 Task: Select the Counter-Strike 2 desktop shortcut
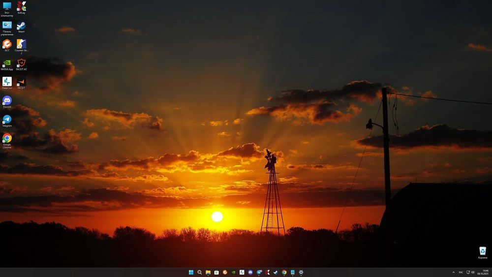[21, 47]
